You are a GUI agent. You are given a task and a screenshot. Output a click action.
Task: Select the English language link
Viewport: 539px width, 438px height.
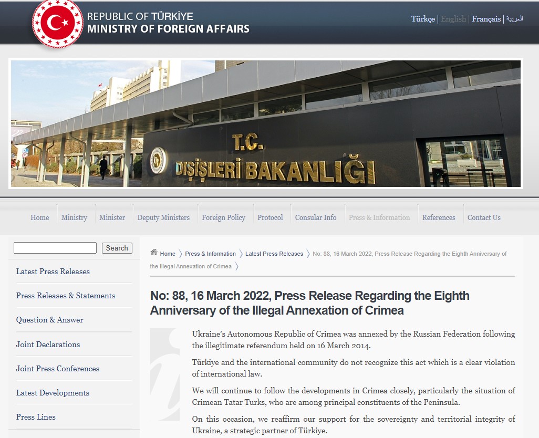click(453, 19)
